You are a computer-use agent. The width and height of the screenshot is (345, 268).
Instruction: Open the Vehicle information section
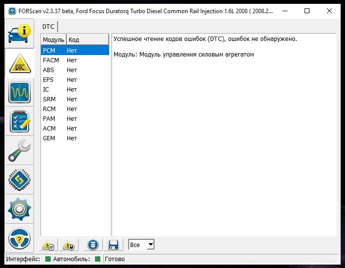click(x=19, y=34)
